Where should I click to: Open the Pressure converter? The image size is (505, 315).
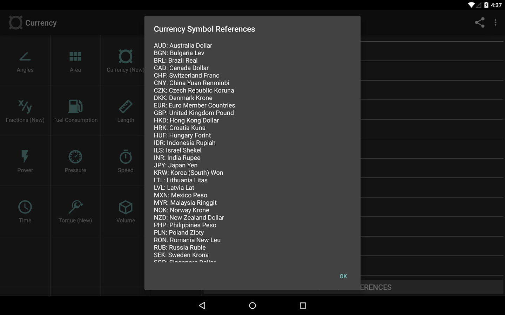(75, 161)
